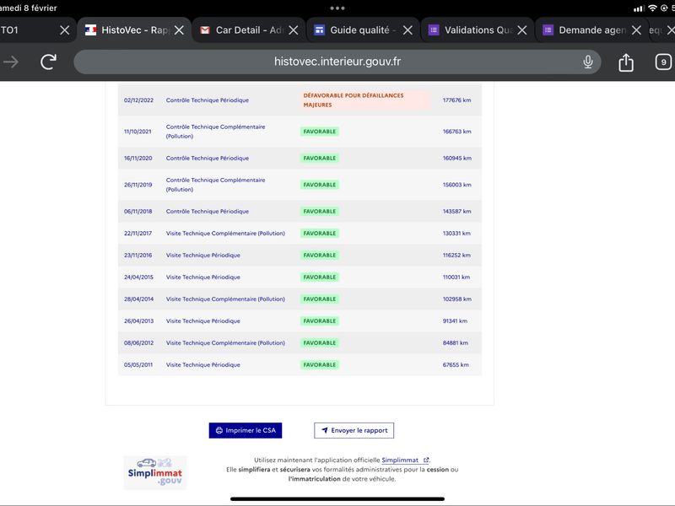Switch to the Car Detail tab
The width and height of the screenshot is (675, 506).
[x=243, y=30]
